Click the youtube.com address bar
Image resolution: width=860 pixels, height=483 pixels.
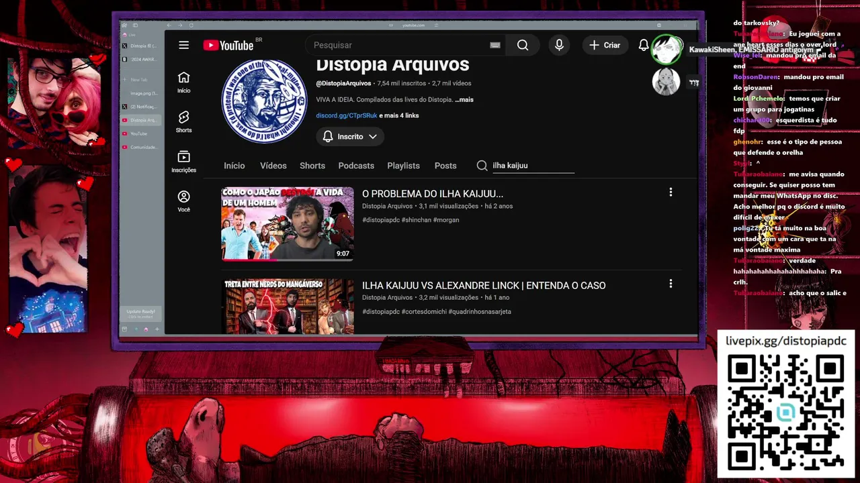(x=413, y=25)
